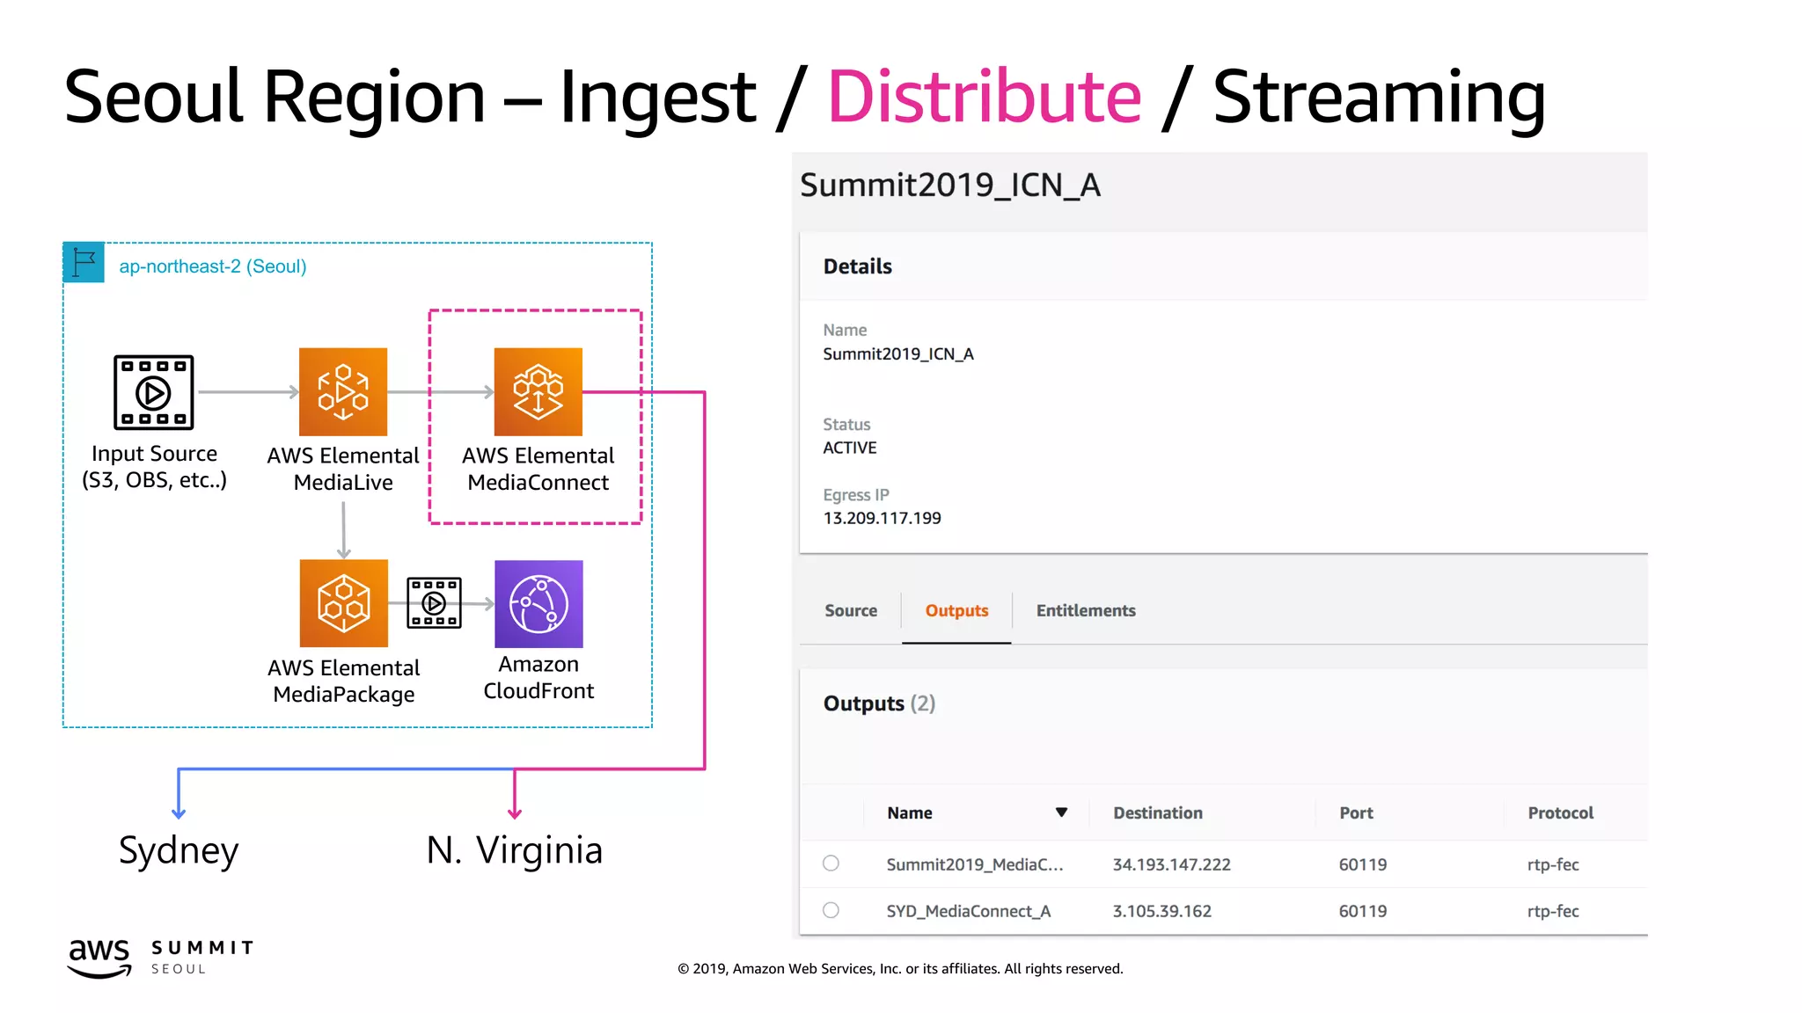This screenshot has height=1013, width=1802.
Task: Click port 60119 in the SYD_MediaConnect_A row
Action: (1362, 911)
